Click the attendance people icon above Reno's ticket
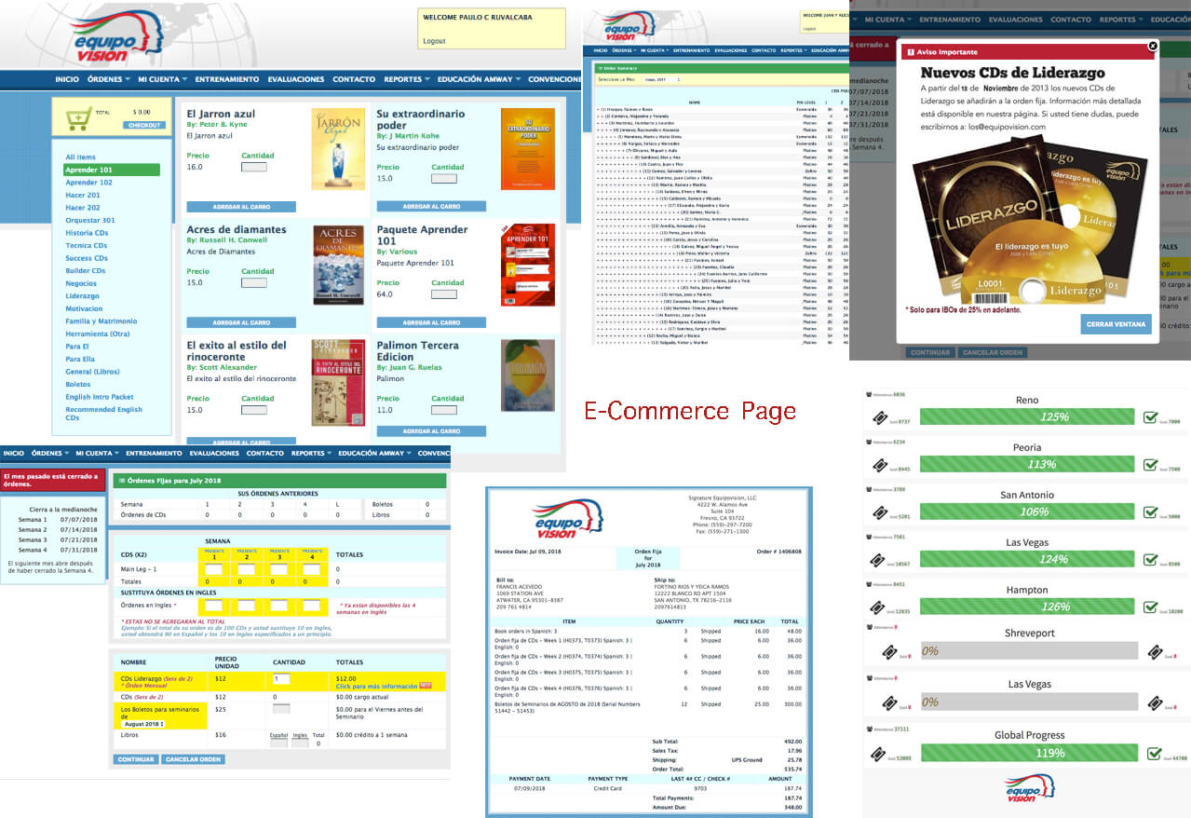 [869, 394]
